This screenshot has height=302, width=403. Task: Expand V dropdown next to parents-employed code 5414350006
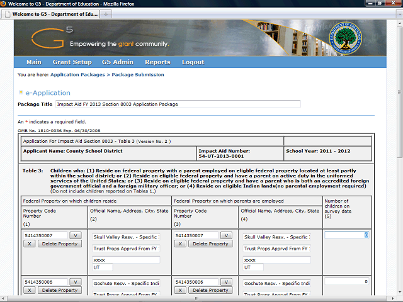(226, 282)
